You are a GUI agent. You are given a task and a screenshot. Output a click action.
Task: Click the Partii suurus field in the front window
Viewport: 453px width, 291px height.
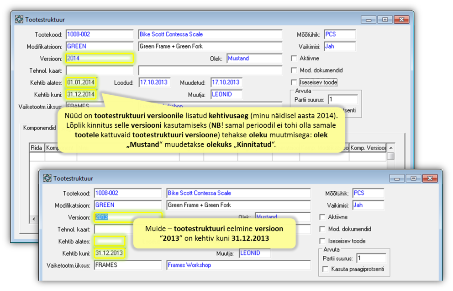[371, 258]
